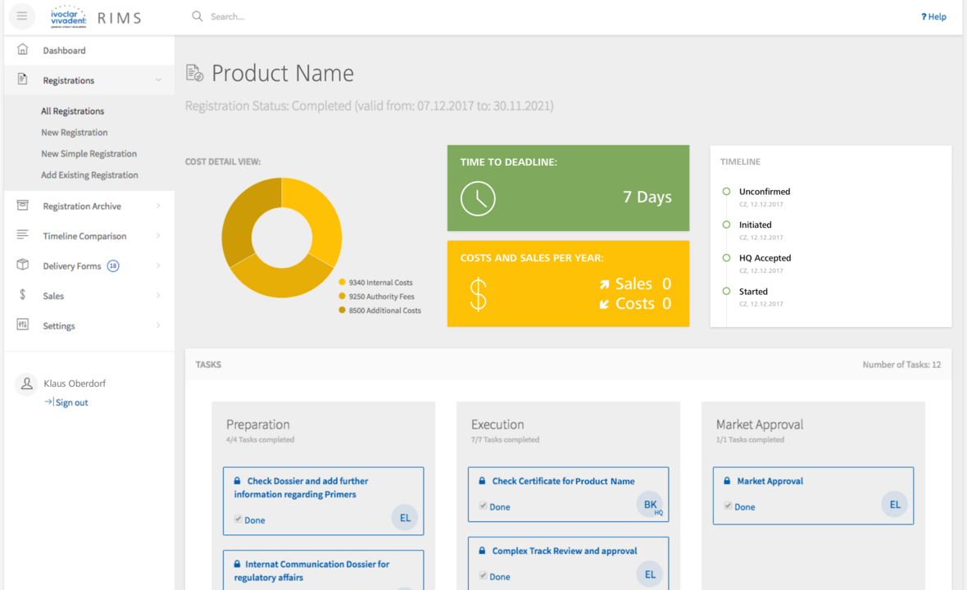Click the Sign out link
Image resolution: width=967 pixels, height=590 pixels.
click(71, 402)
